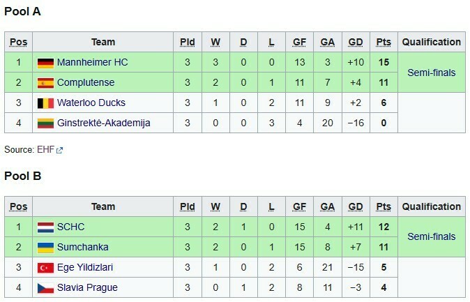Image resolution: width=470 pixels, height=302 pixels.
Task: Click the Czech flag beside Slavia Prague
Action: 45,287
